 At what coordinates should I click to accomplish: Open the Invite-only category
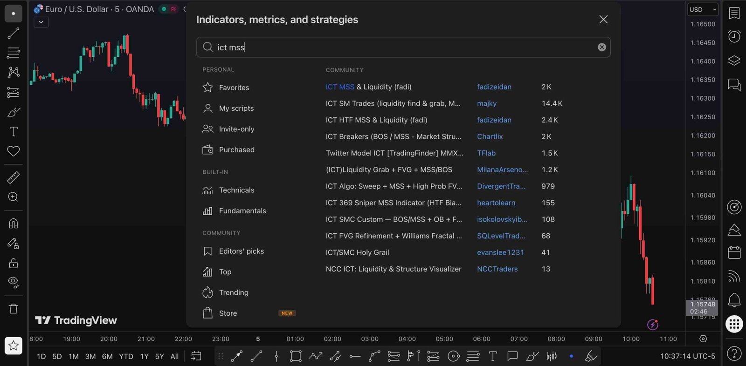click(x=228, y=129)
